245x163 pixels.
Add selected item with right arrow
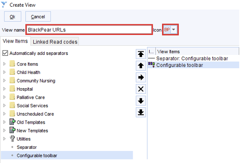click(141, 77)
